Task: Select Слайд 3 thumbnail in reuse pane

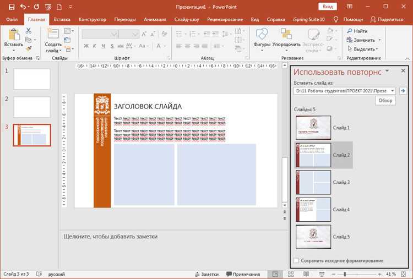Action: (x=313, y=182)
